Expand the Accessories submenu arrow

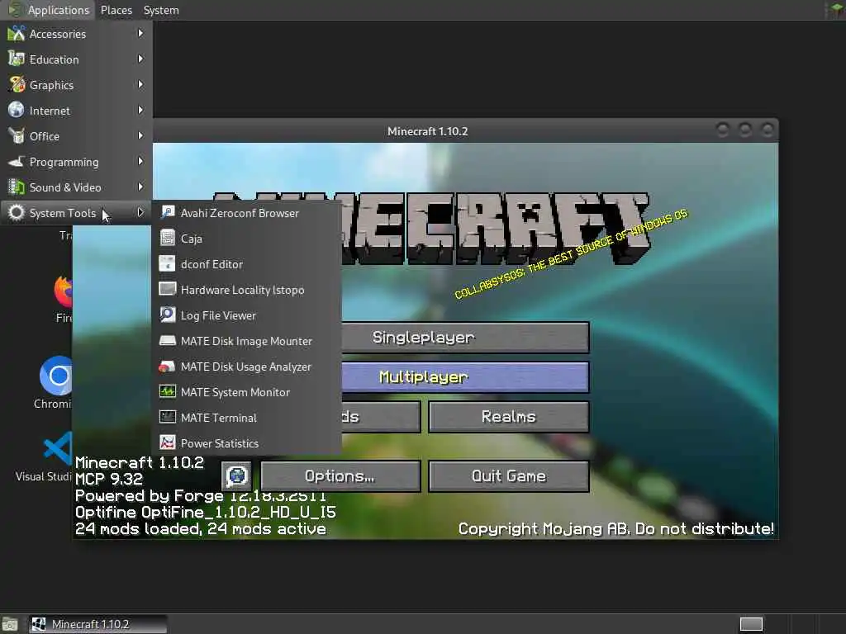[x=140, y=33]
